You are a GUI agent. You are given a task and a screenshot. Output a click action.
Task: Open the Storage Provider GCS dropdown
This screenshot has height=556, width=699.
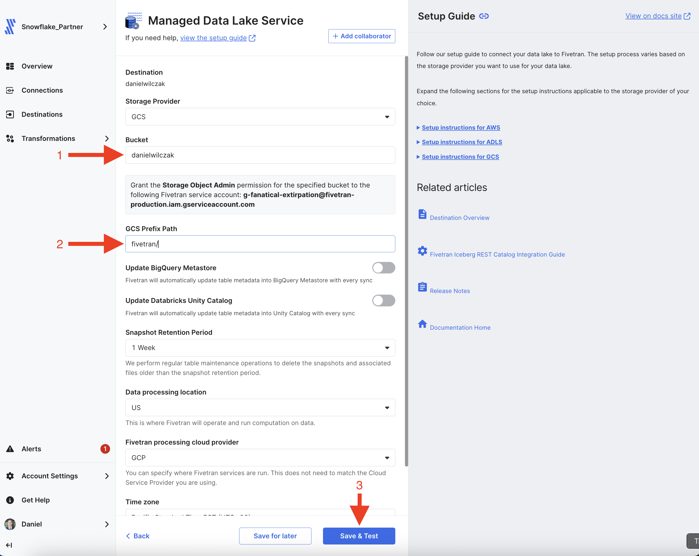click(260, 117)
